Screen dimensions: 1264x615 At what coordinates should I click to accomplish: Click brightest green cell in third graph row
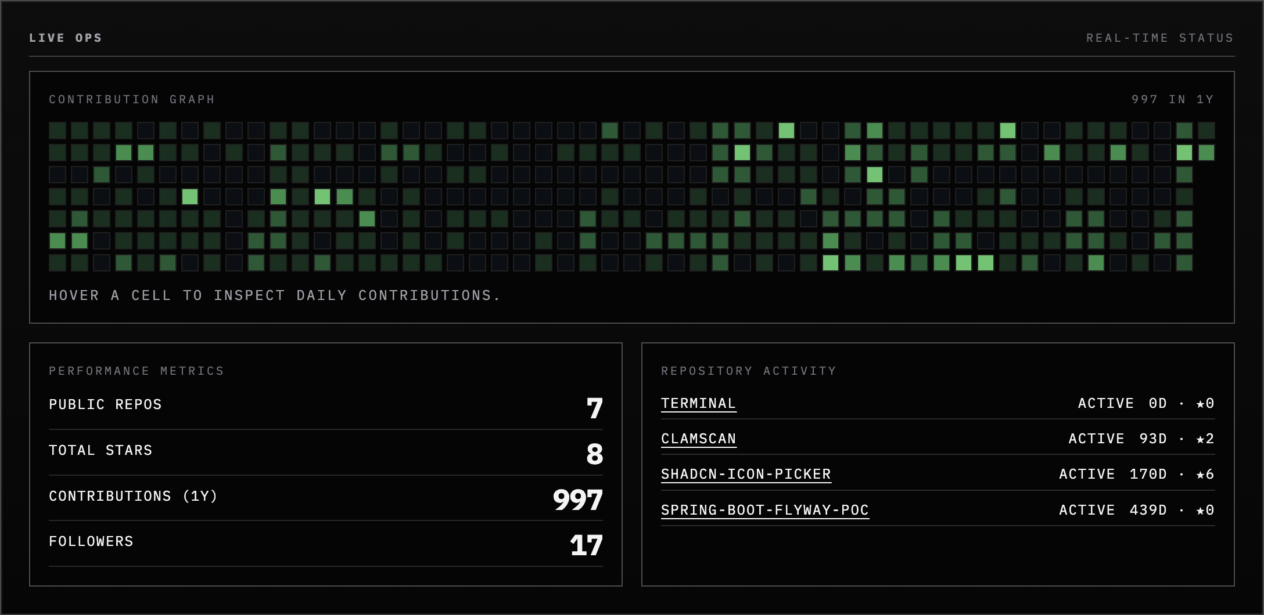tap(875, 175)
